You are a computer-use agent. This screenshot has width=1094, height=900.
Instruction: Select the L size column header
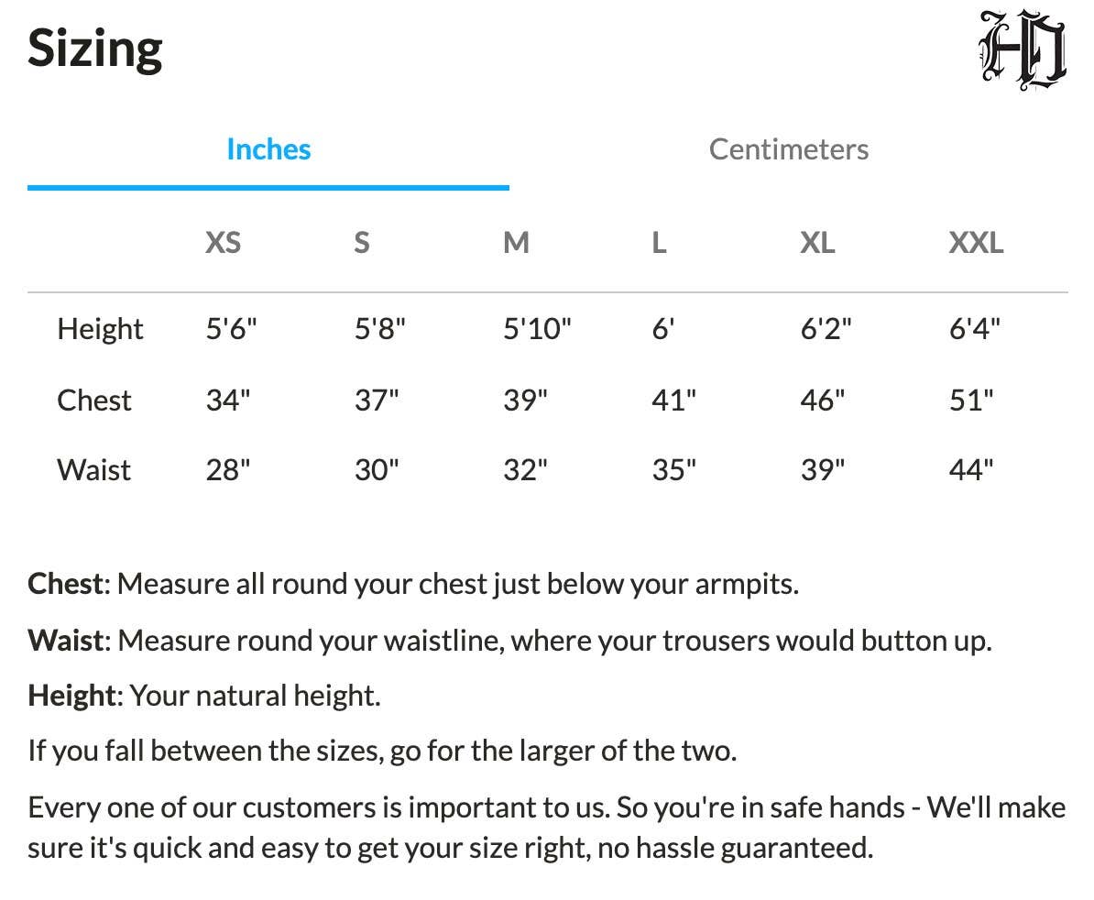tap(659, 243)
